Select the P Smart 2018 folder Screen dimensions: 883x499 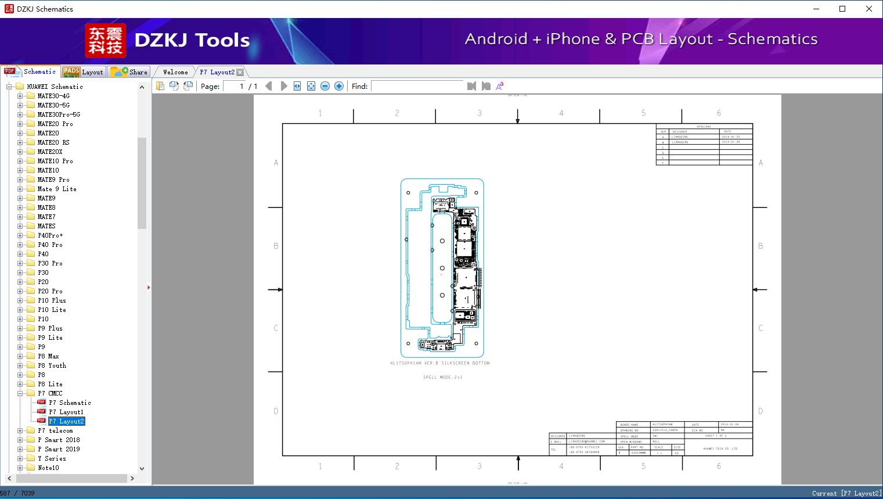tap(59, 440)
